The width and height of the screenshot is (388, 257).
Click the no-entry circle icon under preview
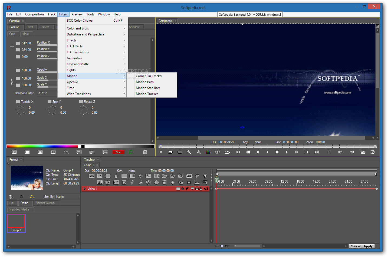373,152
